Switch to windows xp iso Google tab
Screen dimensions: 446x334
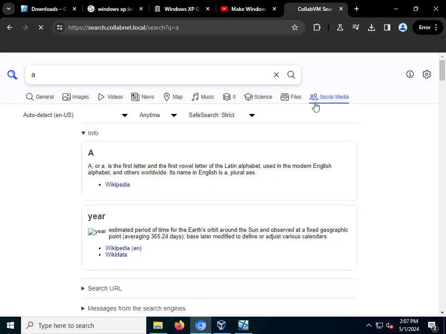115,9
